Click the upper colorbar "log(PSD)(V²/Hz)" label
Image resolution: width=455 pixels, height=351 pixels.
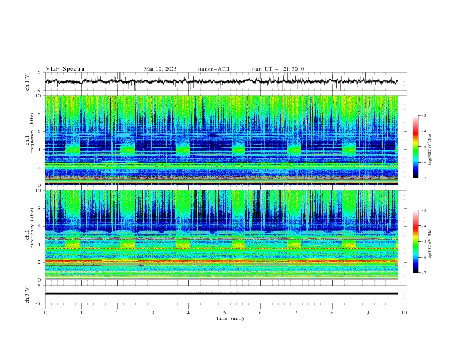coord(430,150)
